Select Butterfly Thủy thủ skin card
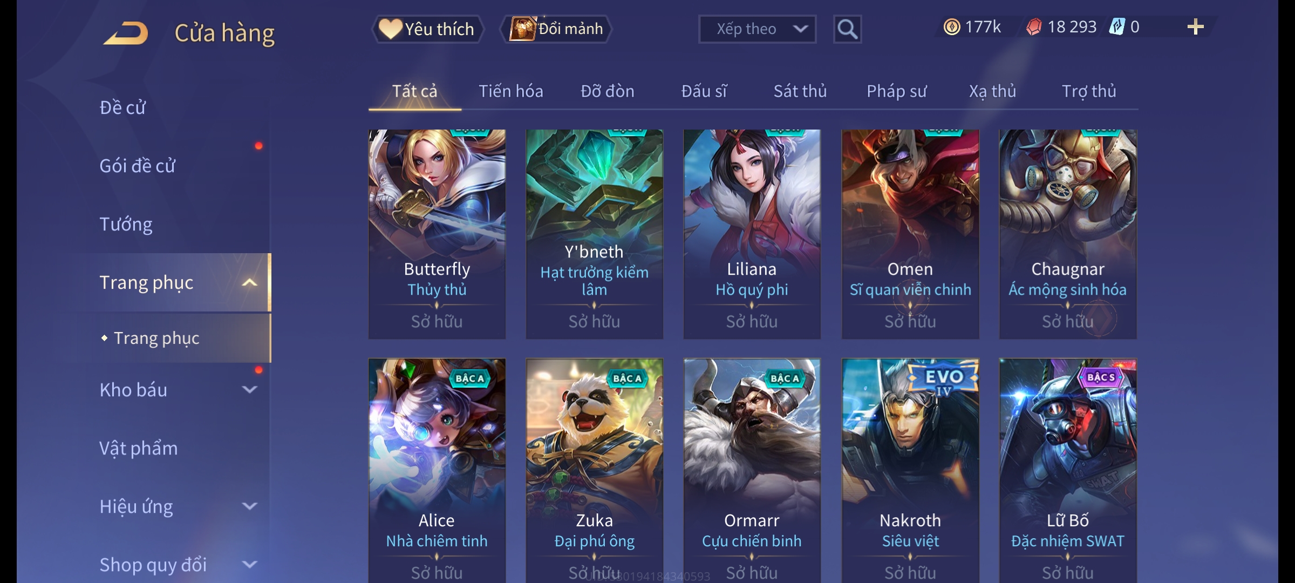The width and height of the screenshot is (1295, 583). (x=437, y=234)
